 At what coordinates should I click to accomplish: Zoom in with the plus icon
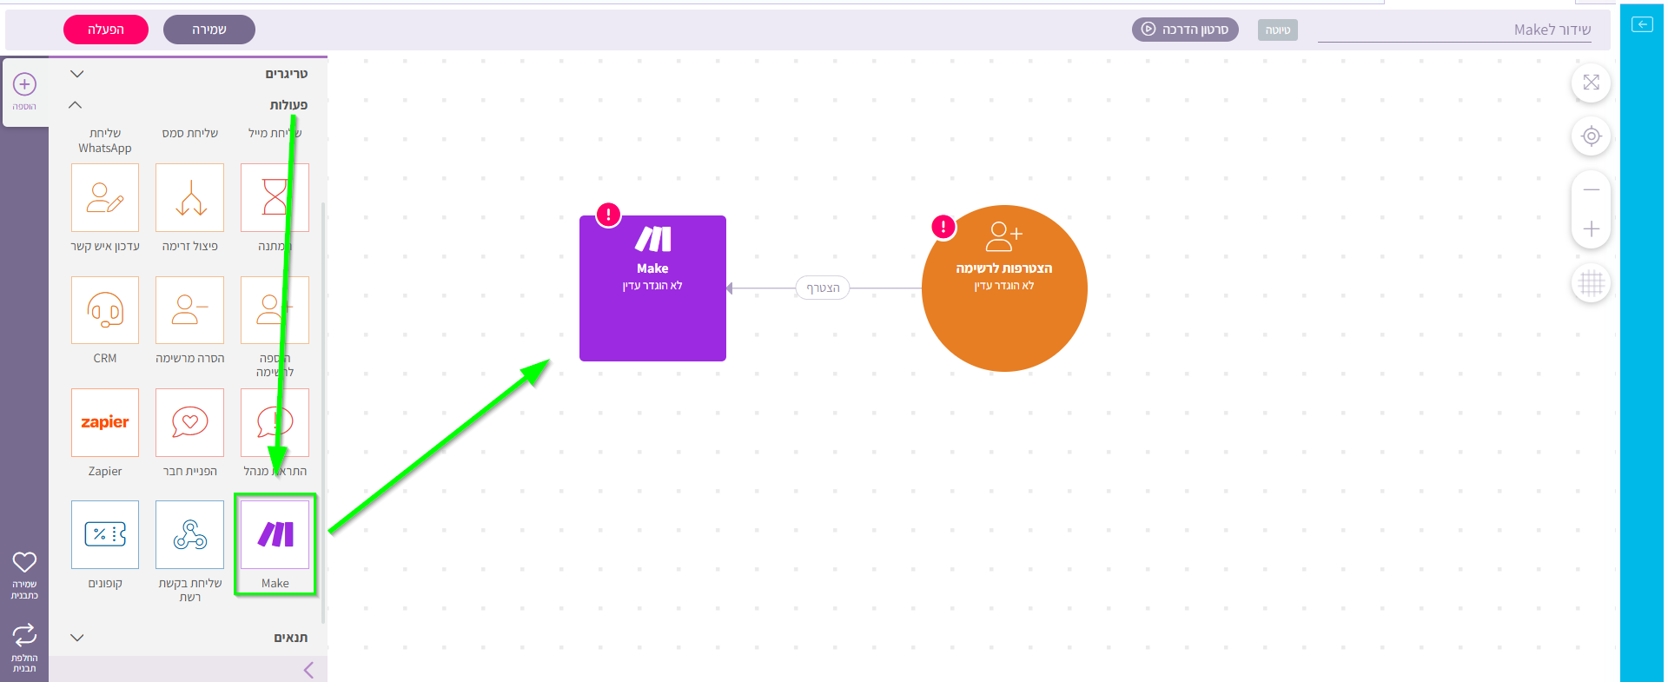pos(1591,228)
